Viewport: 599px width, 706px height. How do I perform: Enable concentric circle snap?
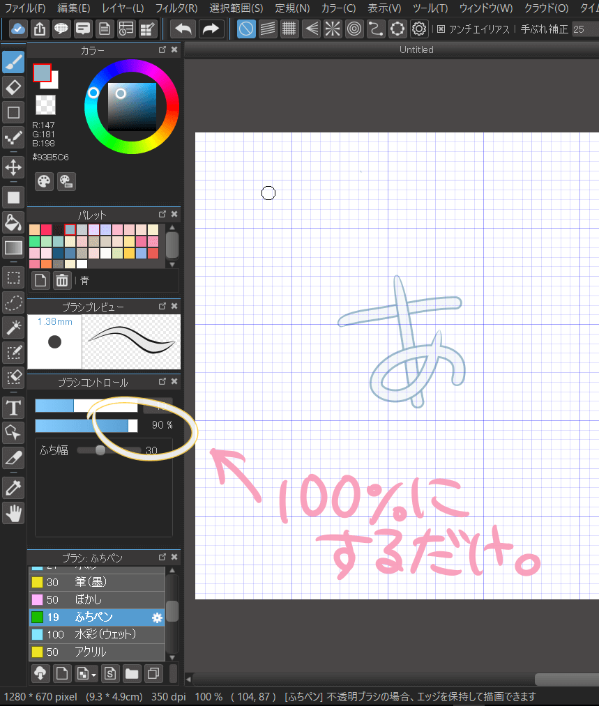point(354,29)
